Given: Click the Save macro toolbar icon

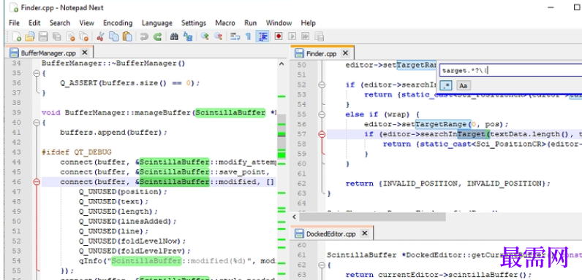Looking at the screenshot, I should 320,36.
